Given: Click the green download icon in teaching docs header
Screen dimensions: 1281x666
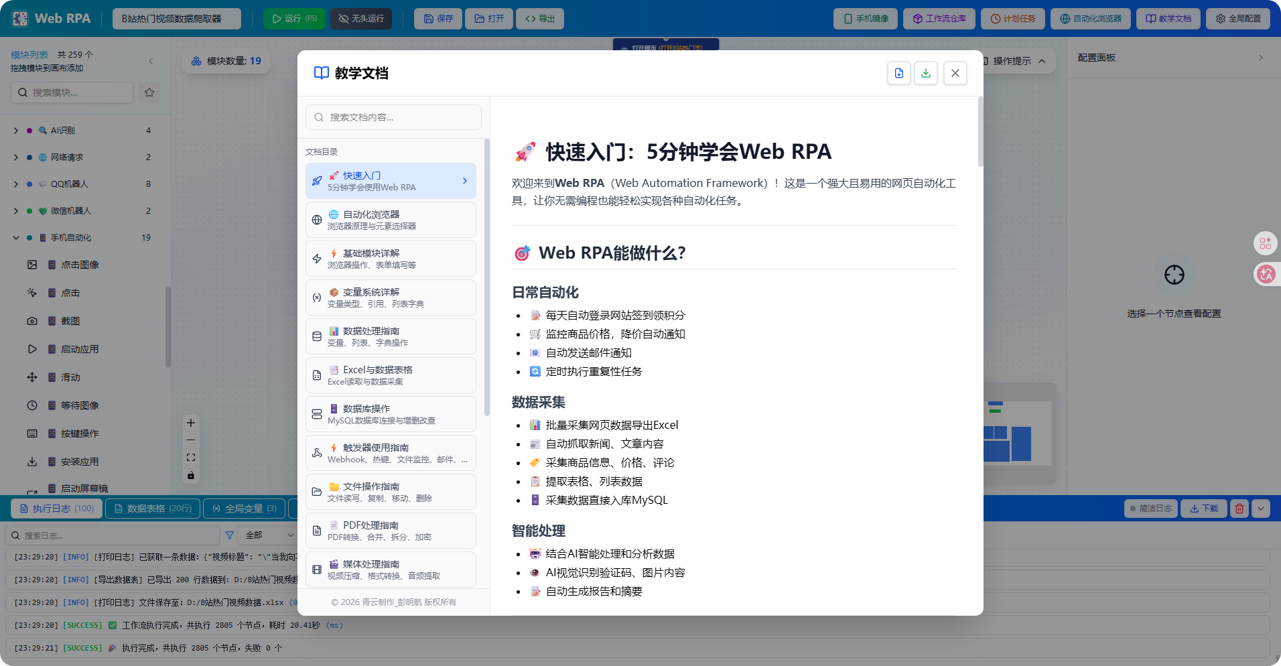Looking at the screenshot, I should (x=927, y=73).
